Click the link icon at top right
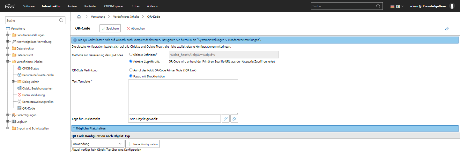This screenshot has height=152, width=460. [x=447, y=29]
